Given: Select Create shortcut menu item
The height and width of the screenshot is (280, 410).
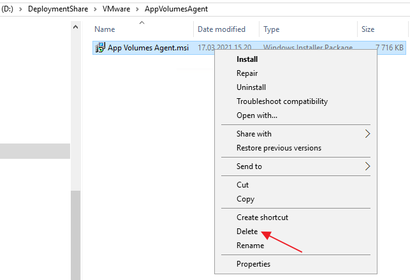Looking at the screenshot, I should click(x=262, y=217).
